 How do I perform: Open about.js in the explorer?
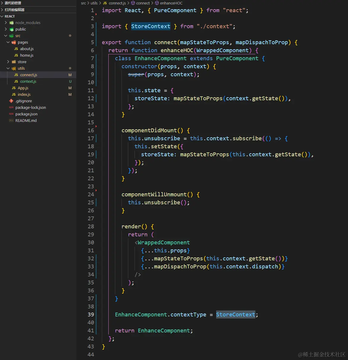point(27,49)
